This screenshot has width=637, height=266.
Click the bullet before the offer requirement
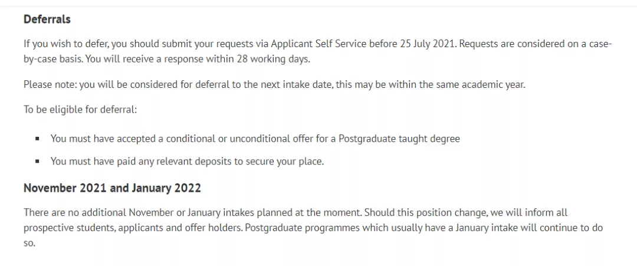[38, 139]
